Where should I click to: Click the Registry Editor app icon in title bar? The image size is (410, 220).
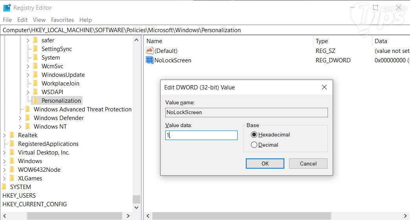click(x=7, y=8)
